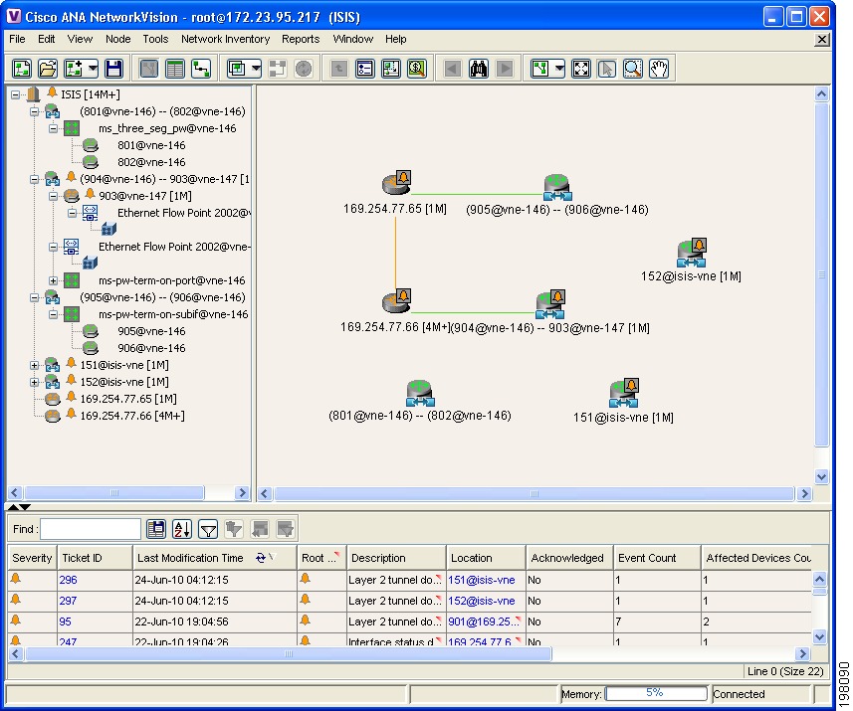Screen dimensions: 853x711
Task: Click the bell severity icon for ticket 296
Action: (16, 579)
